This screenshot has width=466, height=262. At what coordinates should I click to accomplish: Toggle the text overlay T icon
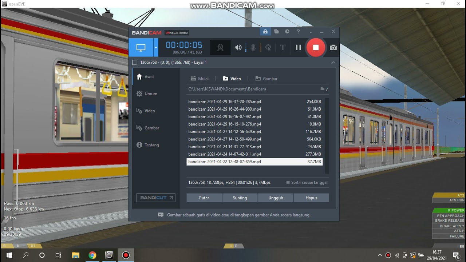[x=283, y=48]
